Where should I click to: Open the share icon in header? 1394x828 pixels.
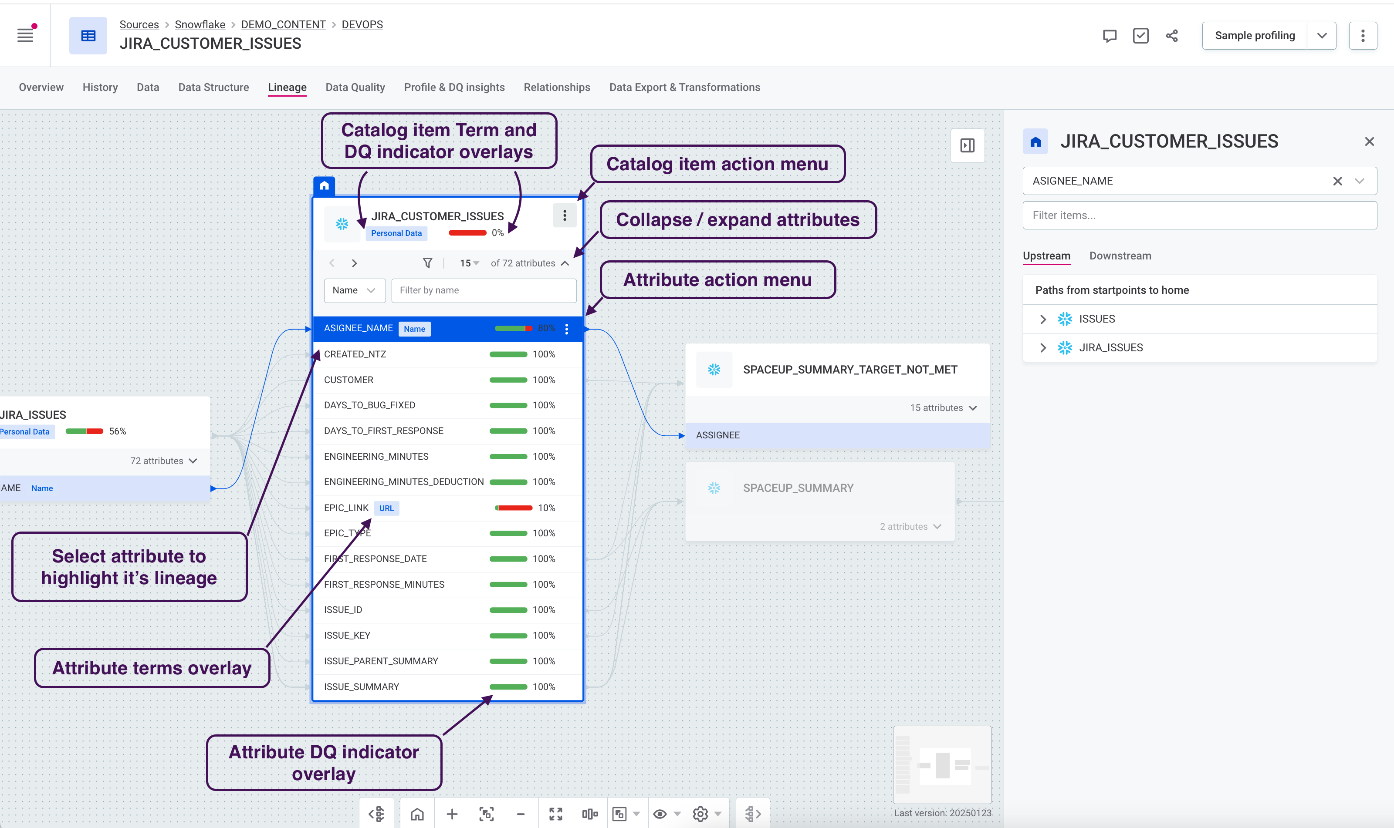click(x=1172, y=36)
